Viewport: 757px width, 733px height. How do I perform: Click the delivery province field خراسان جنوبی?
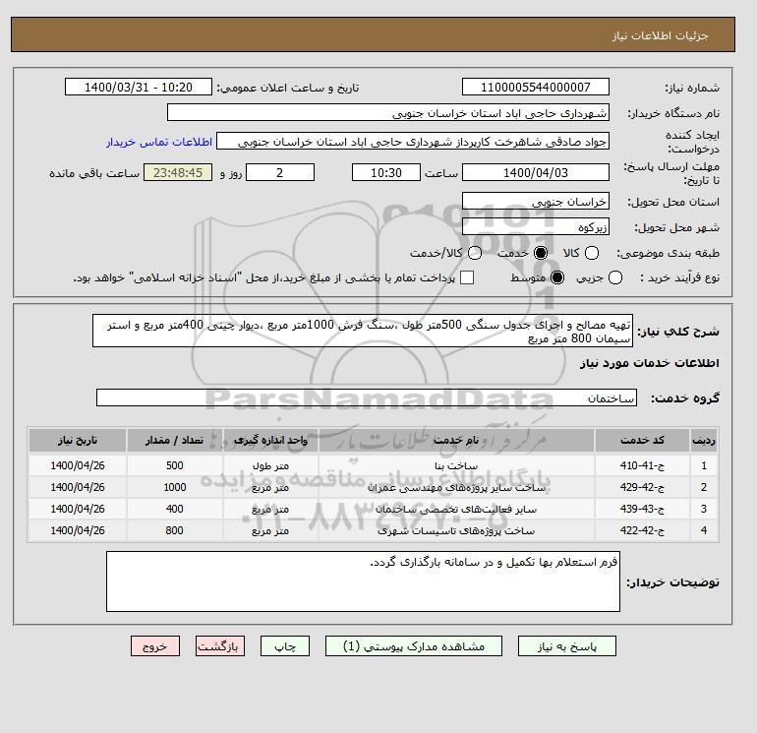click(x=536, y=201)
